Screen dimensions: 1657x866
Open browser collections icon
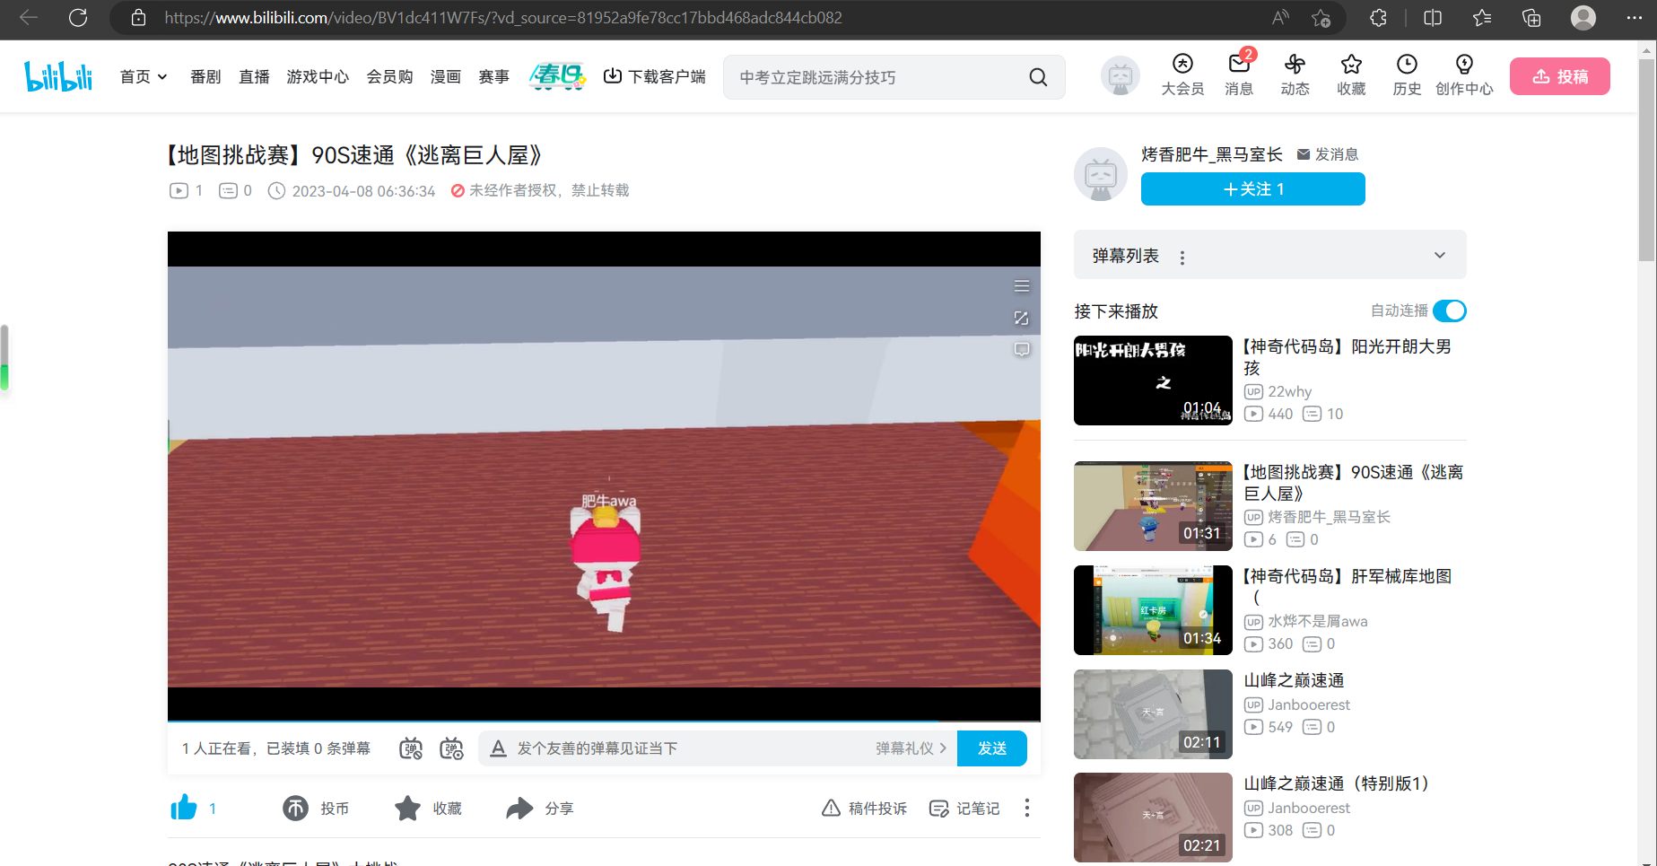click(1531, 18)
